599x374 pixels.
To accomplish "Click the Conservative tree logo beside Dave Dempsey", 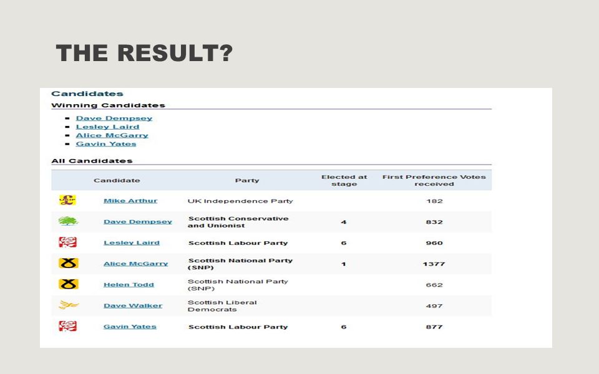I will coord(68,221).
